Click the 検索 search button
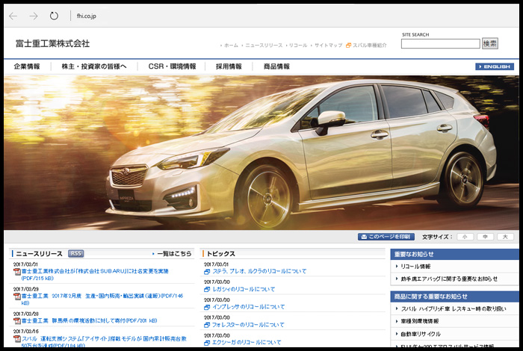This screenshot has height=351, width=523. (x=489, y=43)
